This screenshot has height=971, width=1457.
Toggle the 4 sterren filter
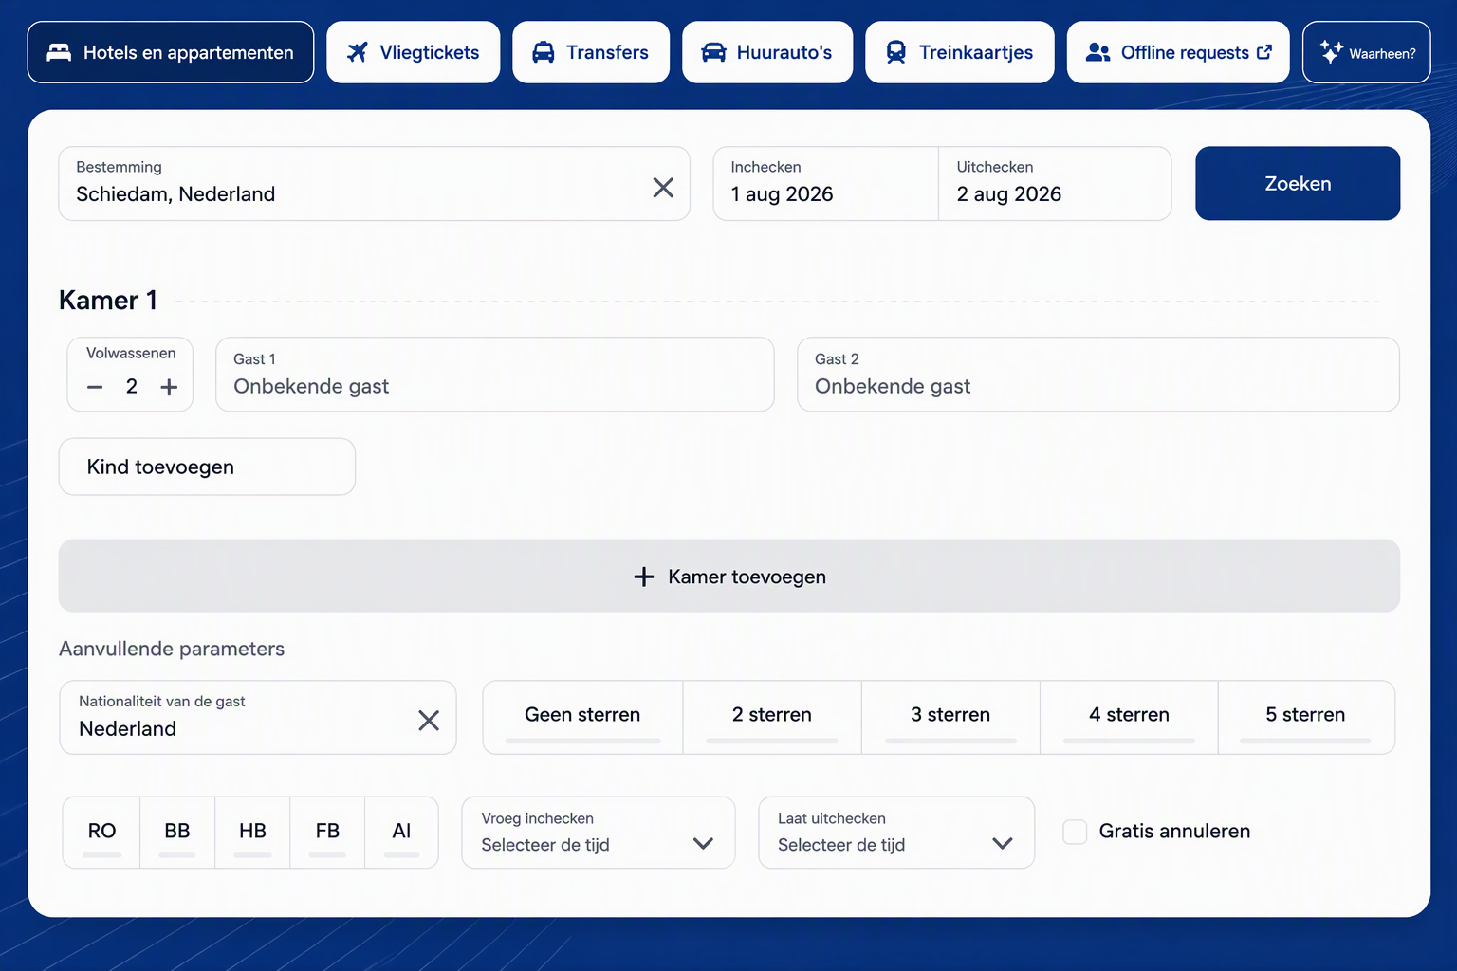pos(1129,717)
